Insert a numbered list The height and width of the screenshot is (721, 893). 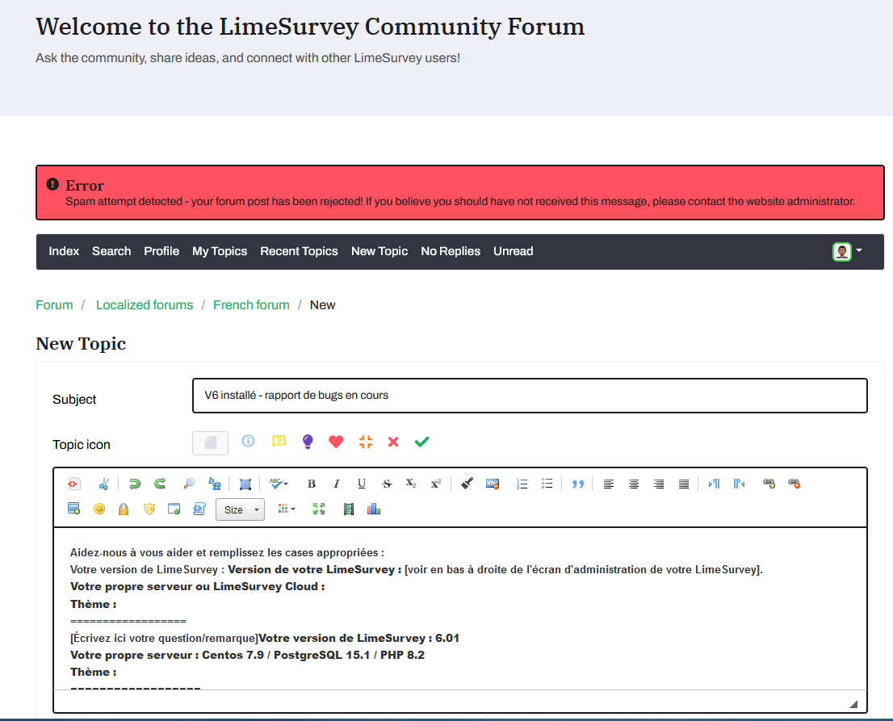522,484
